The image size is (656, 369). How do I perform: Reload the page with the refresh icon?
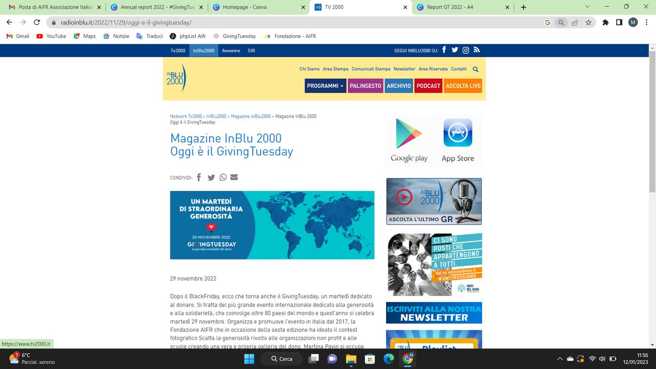click(x=37, y=22)
